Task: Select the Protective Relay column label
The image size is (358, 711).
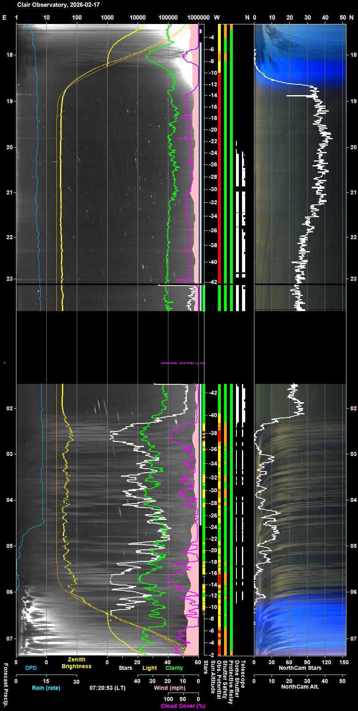Action: click(231, 682)
